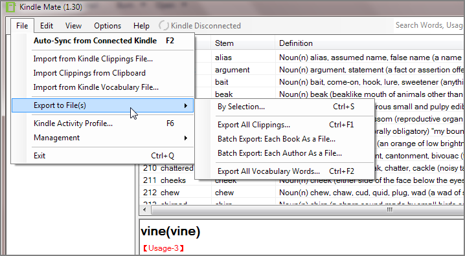The image size is (465, 256).
Task: Expand the Management submenu
Action: tap(103, 138)
